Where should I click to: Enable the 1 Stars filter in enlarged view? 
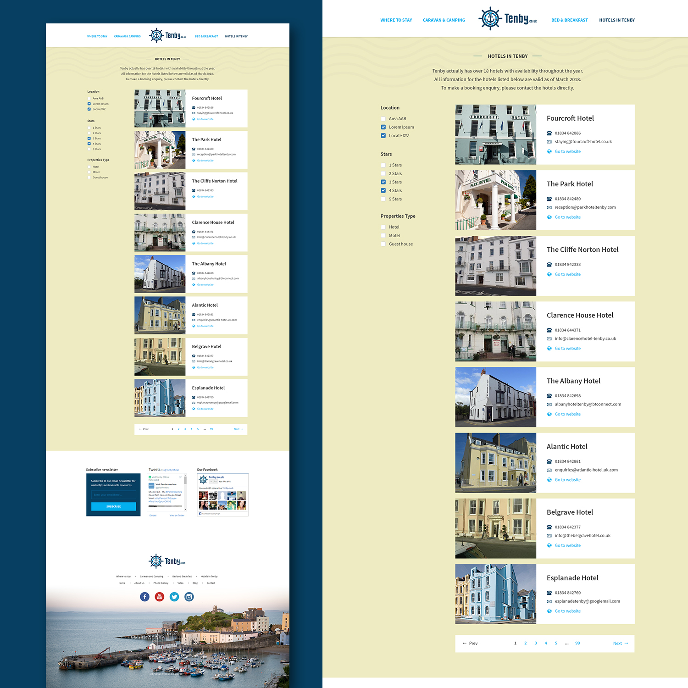pyautogui.click(x=383, y=165)
